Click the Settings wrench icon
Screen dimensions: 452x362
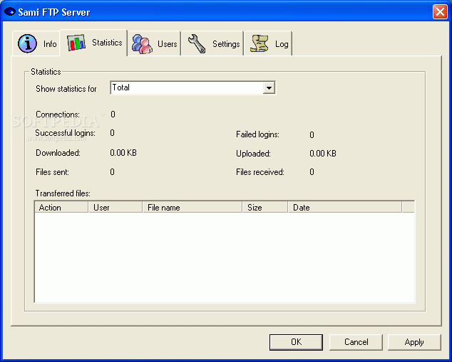pos(197,43)
